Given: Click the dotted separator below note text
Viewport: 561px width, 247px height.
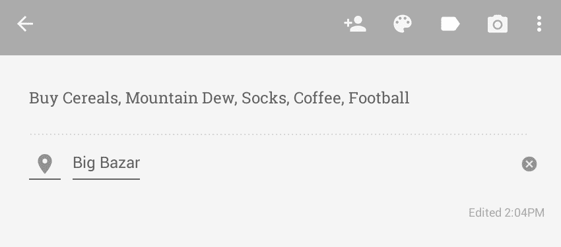Looking at the screenshot, I should pyautogui.click(x=279, y=134).
